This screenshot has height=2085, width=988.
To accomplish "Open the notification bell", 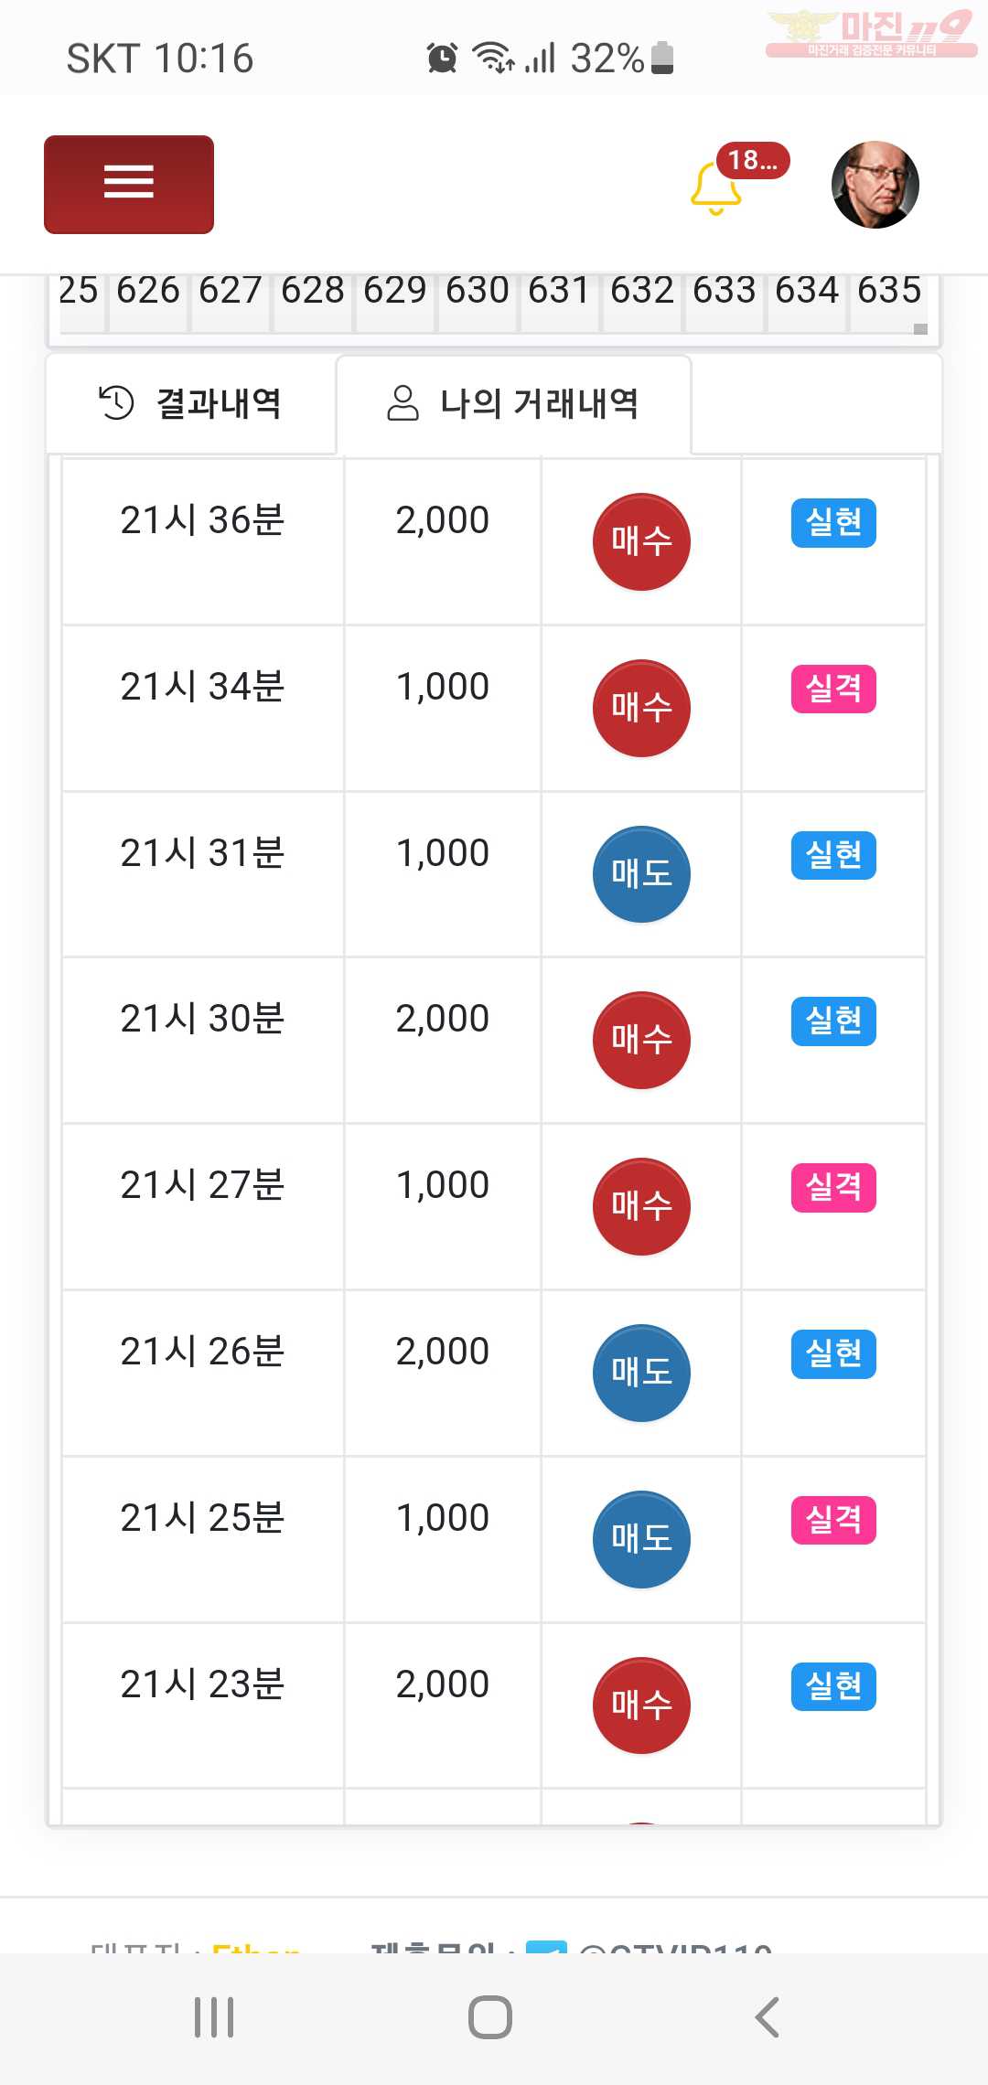I will (715, 187).
